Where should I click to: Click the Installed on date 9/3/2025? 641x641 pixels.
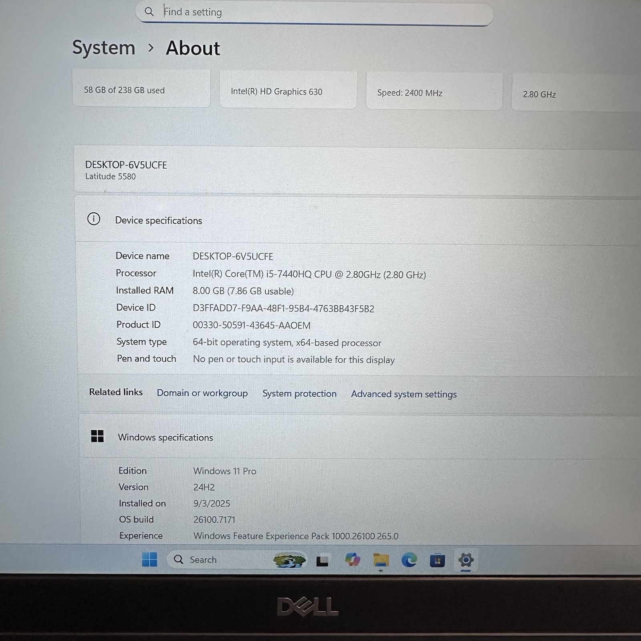212,504
